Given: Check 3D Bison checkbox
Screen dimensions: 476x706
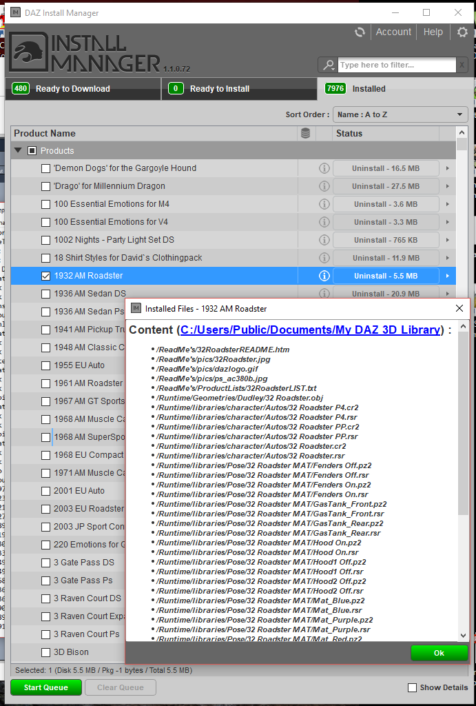Looking at the screenshot, I should coord(45,652).
